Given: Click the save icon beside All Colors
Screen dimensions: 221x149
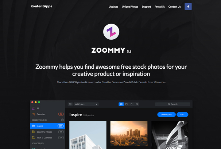Looking at the screenshot, I should pyautogui.click(x=70, y=104).
